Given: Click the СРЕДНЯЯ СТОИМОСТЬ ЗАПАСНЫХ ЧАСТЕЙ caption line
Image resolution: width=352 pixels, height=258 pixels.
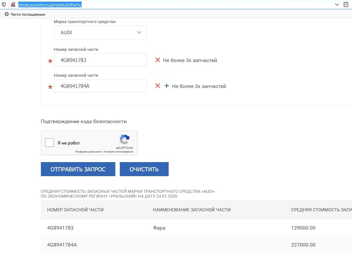Looking at the screenshot, I should (127, 192).
